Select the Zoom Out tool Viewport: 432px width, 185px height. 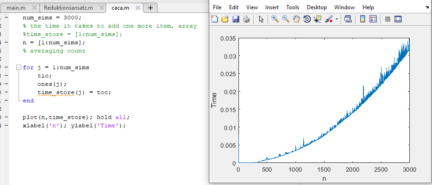pyautogui.click(x=286, y=19)
